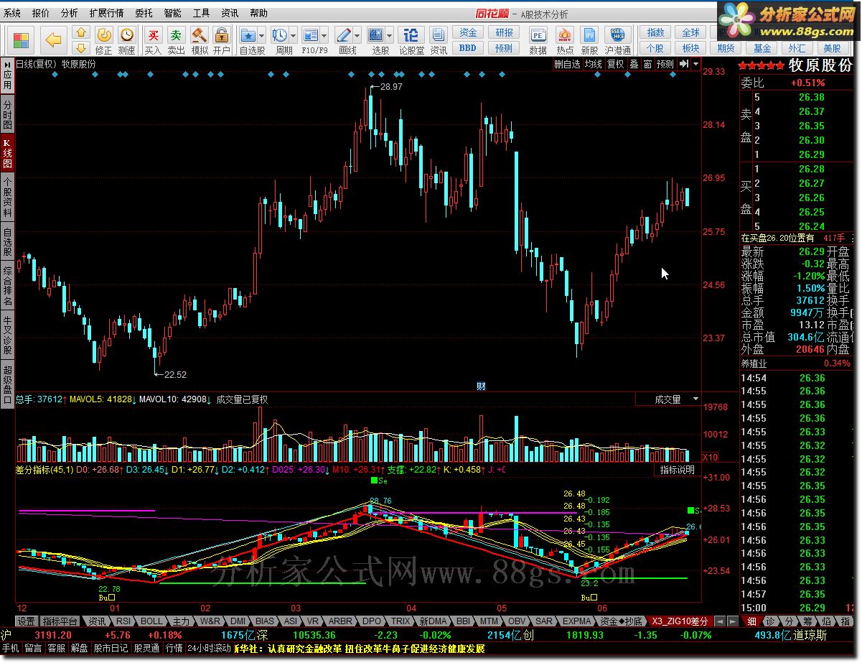This screenshot has height=663, width=862.
Task: Click the BBD button
Action: [x=468, y=48]
